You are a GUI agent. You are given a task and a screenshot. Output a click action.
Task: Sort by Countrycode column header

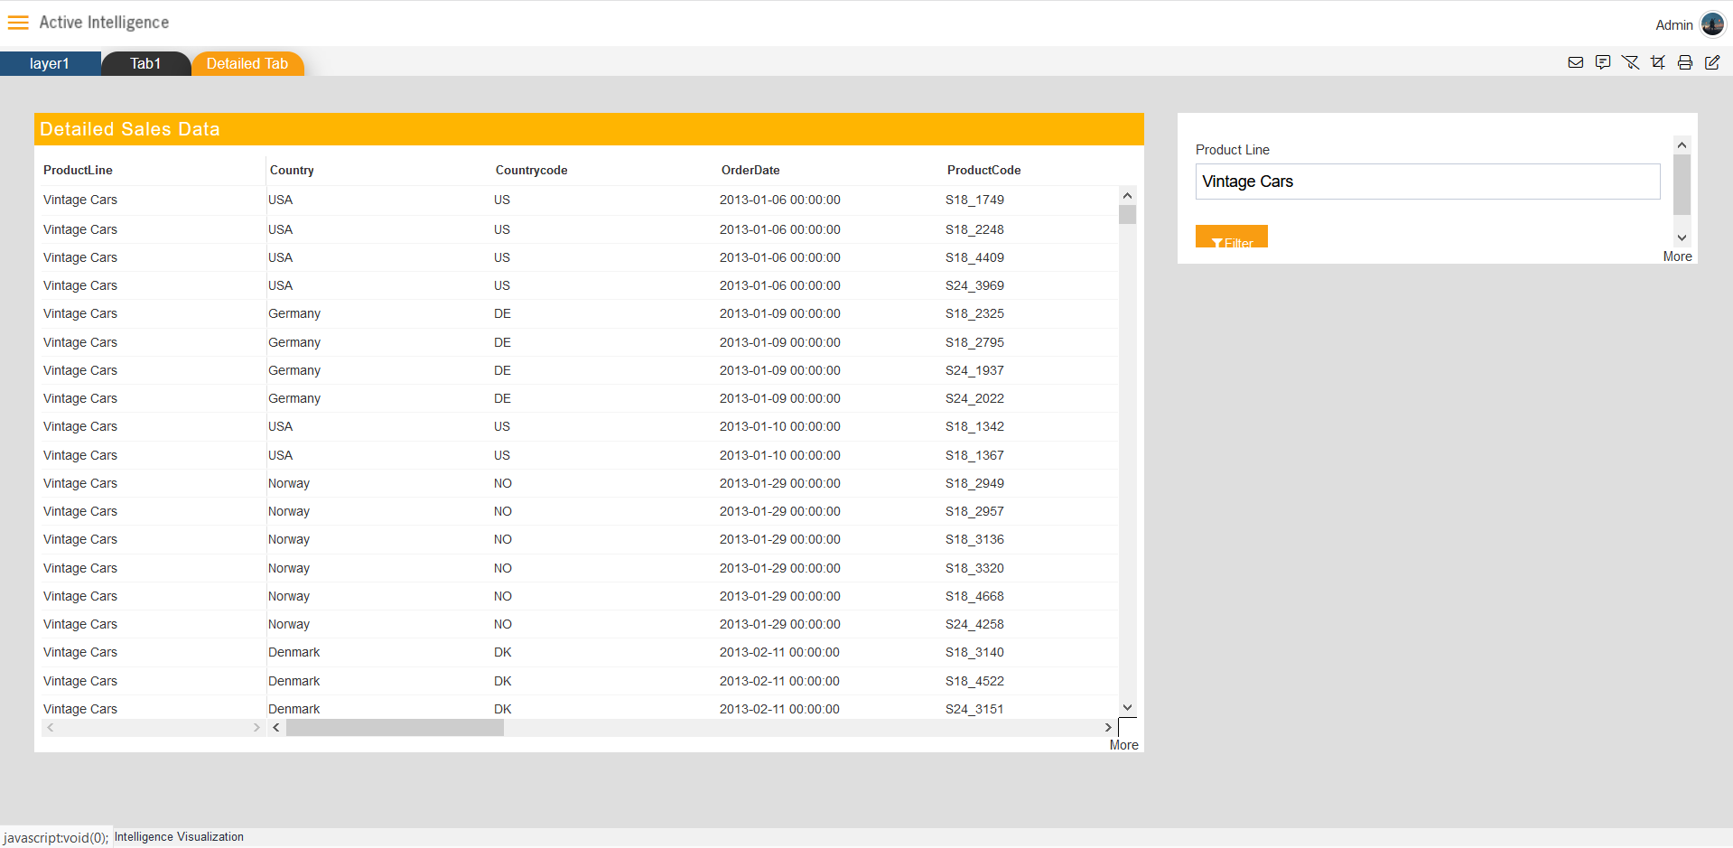[531, 170]
